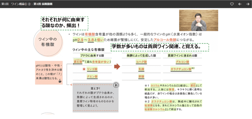Click the text リンゴ酸
This screenshot has width=252, height=119.
pyautogui.click(x=92, y=69)
